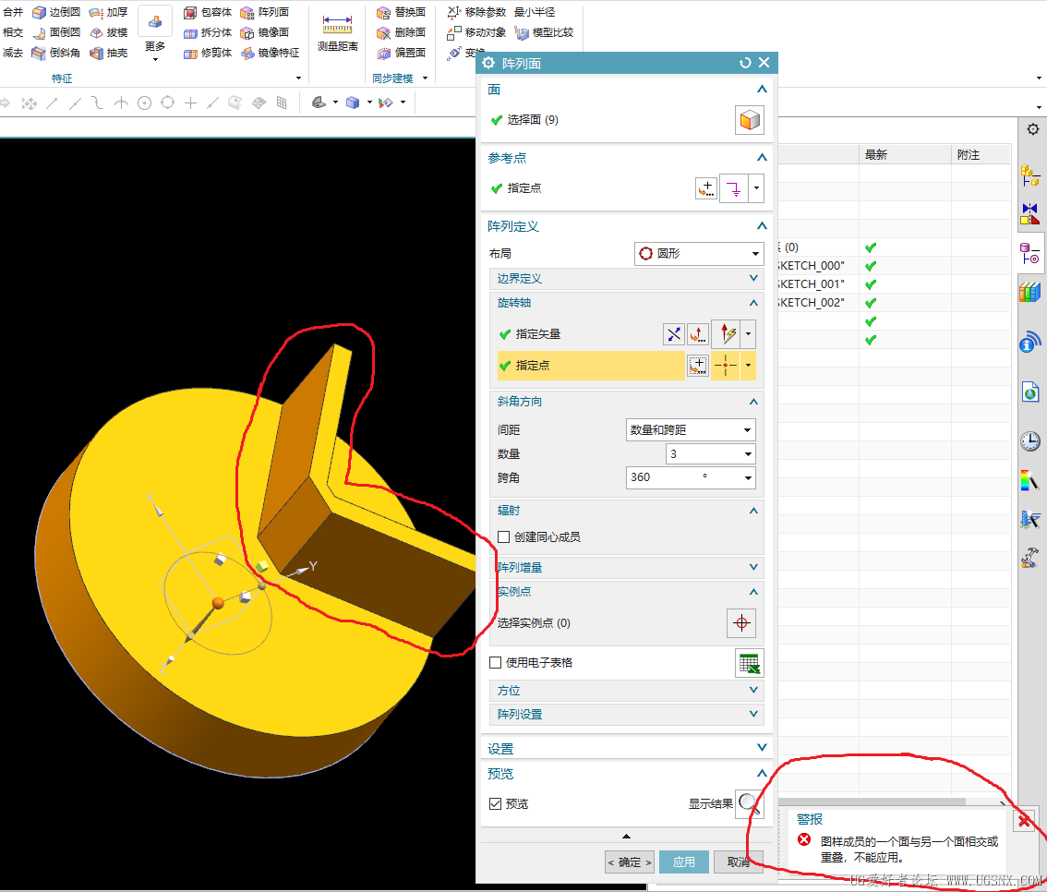Click the 拆分体 split body tool
1047x892 pixels.
[x=208, y=32]
